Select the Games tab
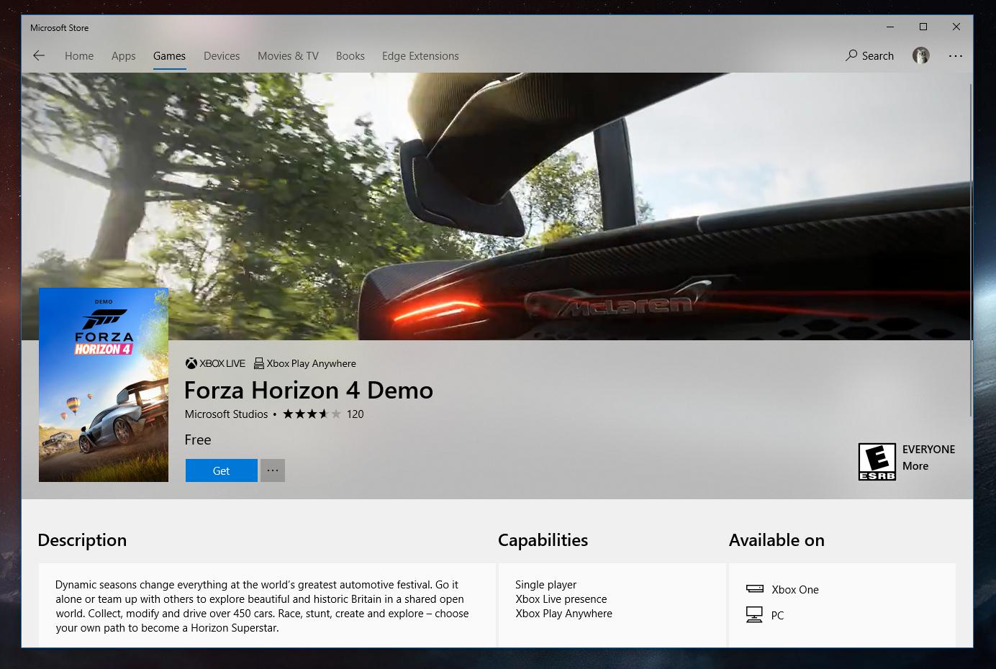The height and width of the screenshot is (669, 996). click(x=169, y=56)
